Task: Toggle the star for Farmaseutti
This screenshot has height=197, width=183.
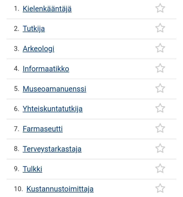Action: point(160,128)
